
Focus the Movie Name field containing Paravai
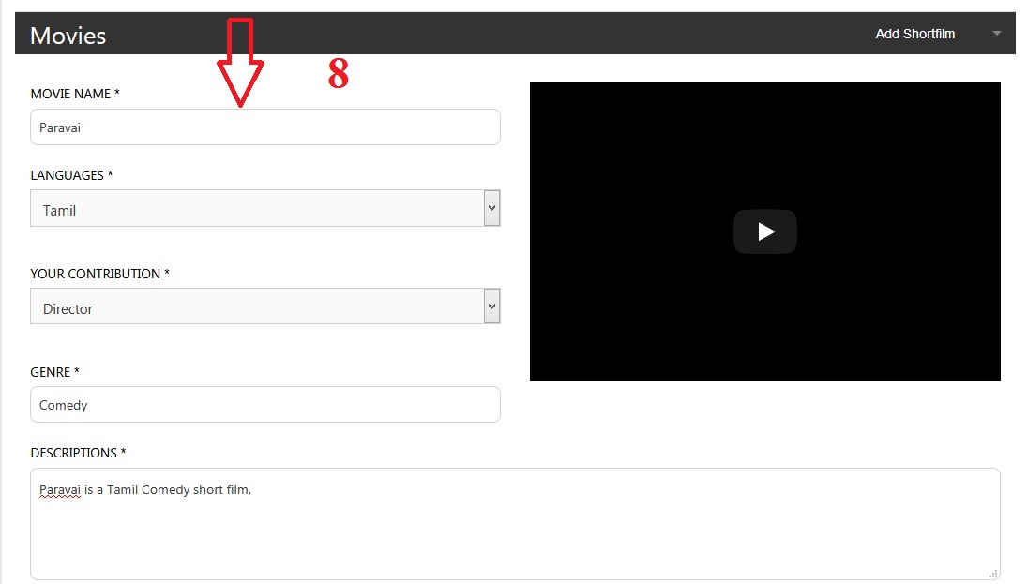pos(265,127)
